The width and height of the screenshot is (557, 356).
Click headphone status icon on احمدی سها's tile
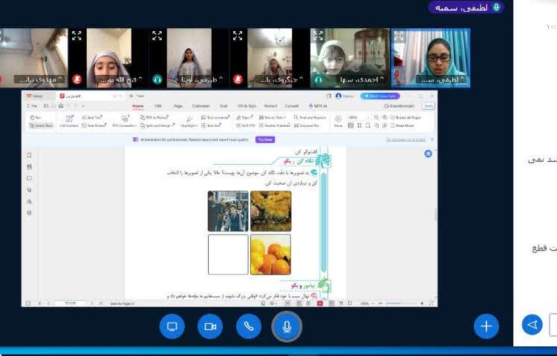319,79
